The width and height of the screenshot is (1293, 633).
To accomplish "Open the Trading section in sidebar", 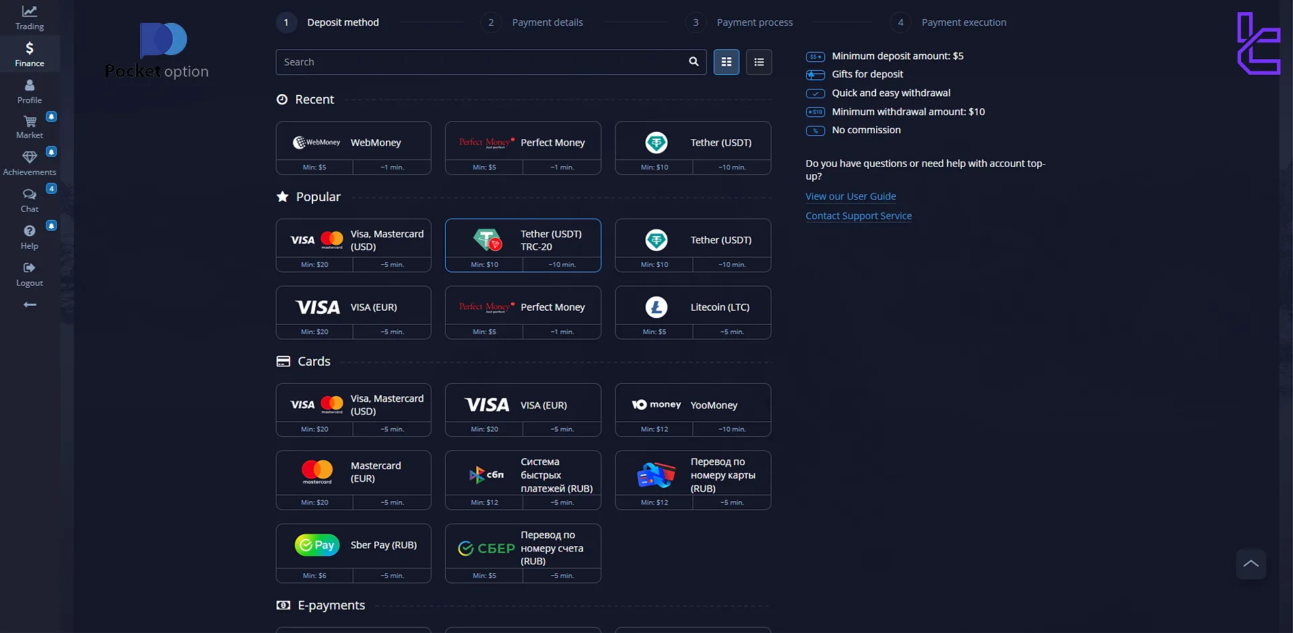I will tap(30, 18).
